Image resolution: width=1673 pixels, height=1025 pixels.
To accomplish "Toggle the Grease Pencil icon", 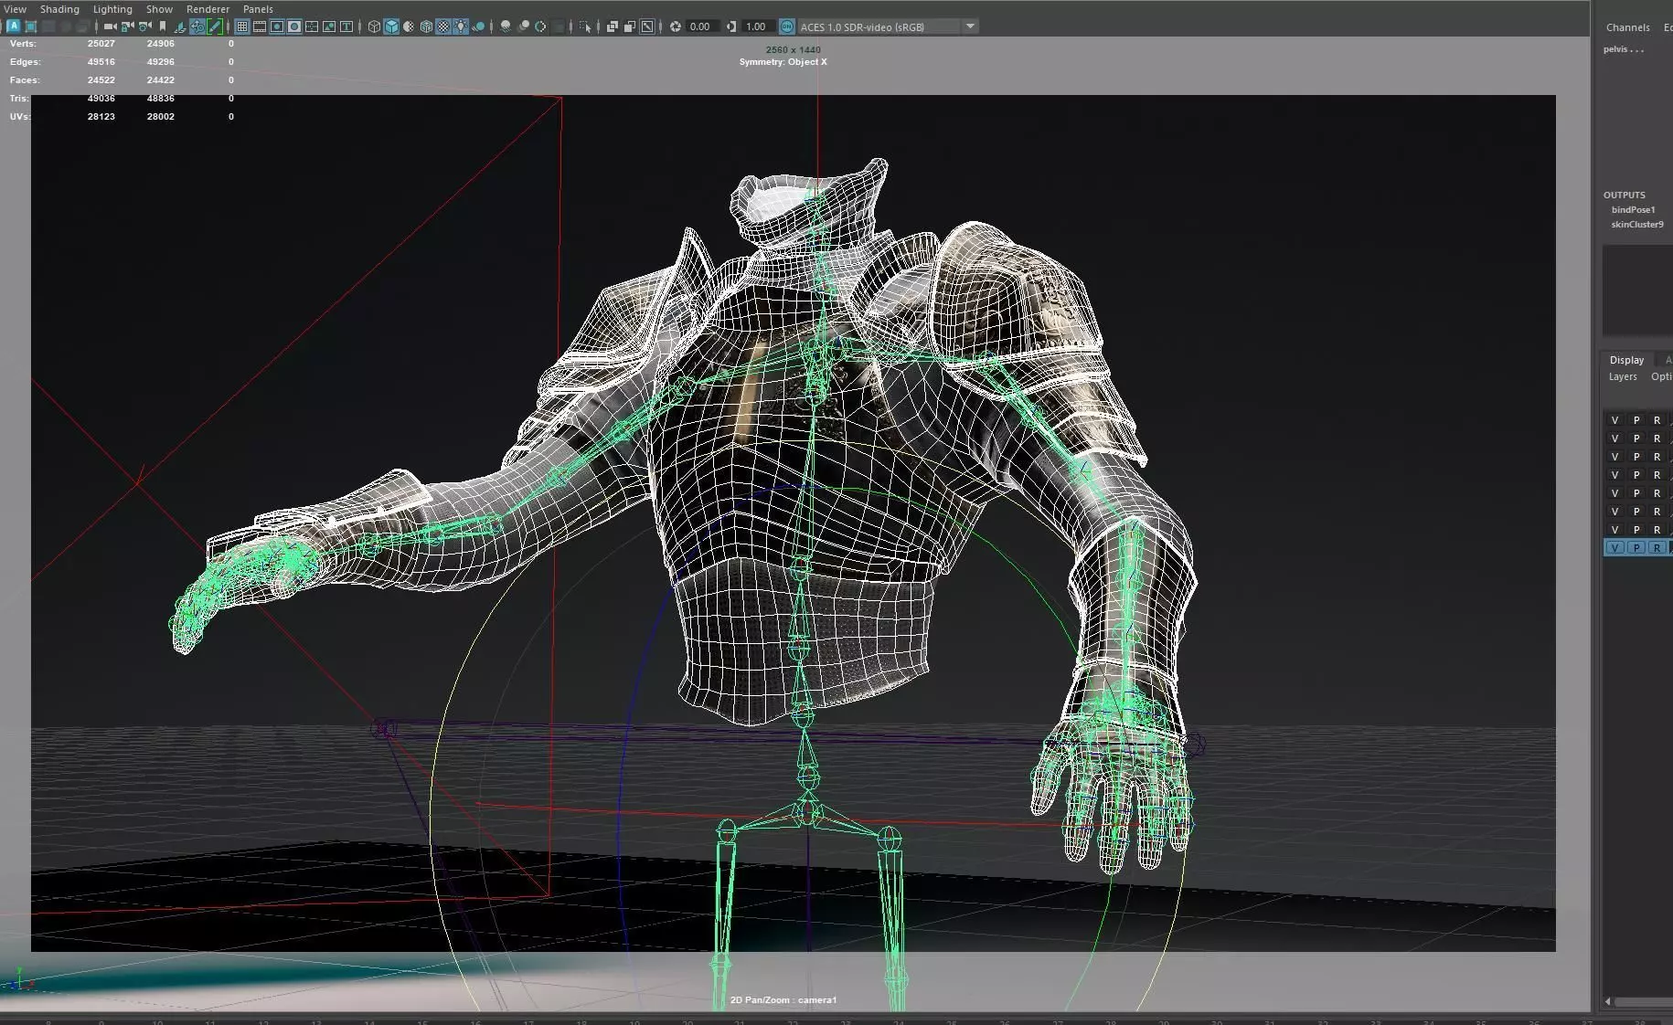I will point(215,26).
